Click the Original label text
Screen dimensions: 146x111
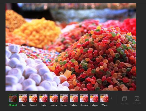click(x=13, y=105)
